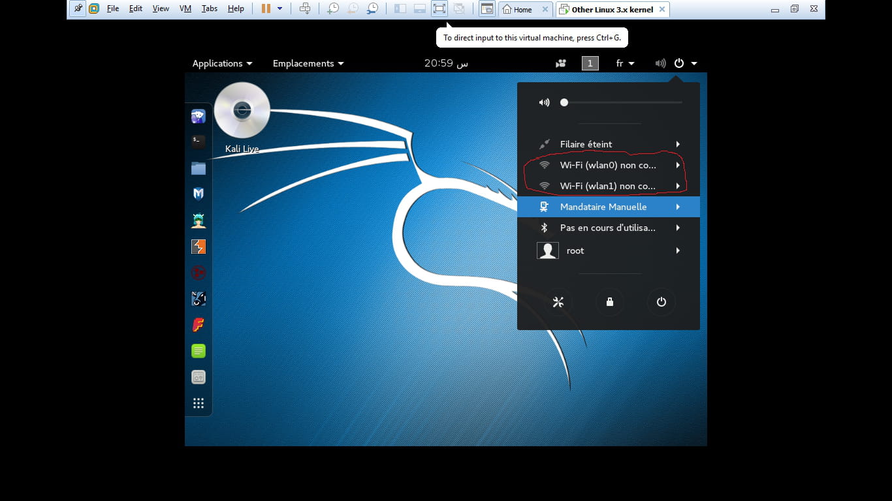
Task: Open the VMware Help menu
Action: [236, 8]
